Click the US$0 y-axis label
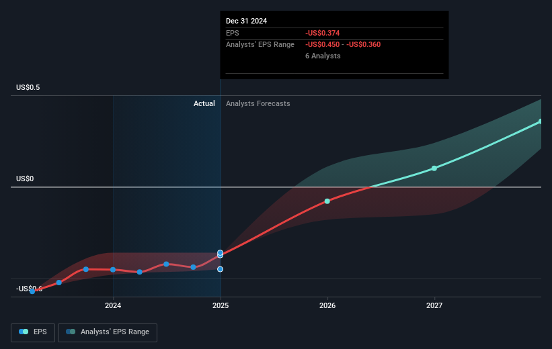 (25, 179)
